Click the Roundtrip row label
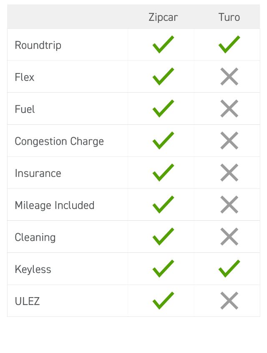 point(38,45)
